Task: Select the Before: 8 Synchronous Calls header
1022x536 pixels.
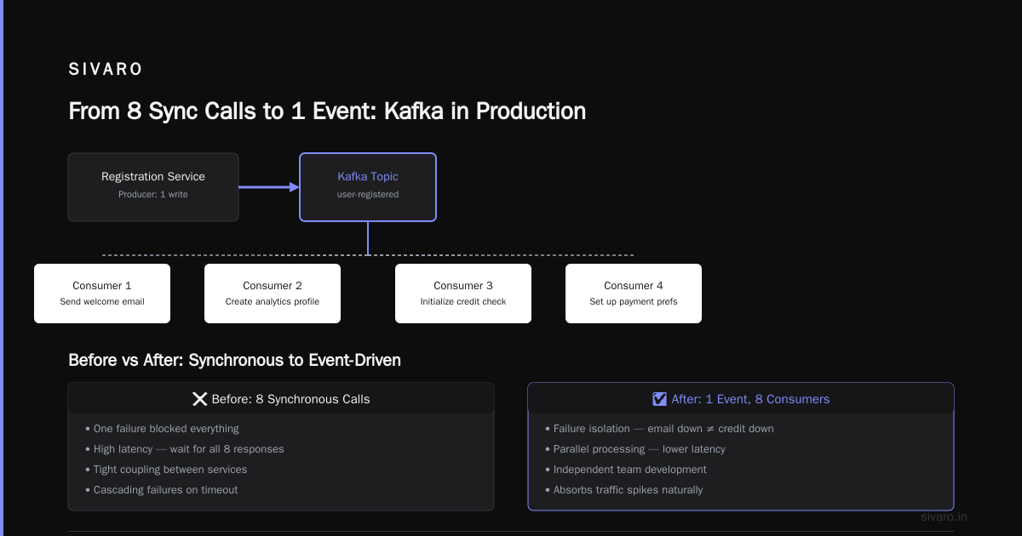Action: tap(281, 399)
